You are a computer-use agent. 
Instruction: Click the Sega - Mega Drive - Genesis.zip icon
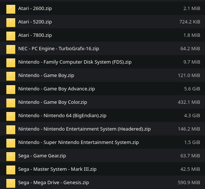(x=11, y=183)
